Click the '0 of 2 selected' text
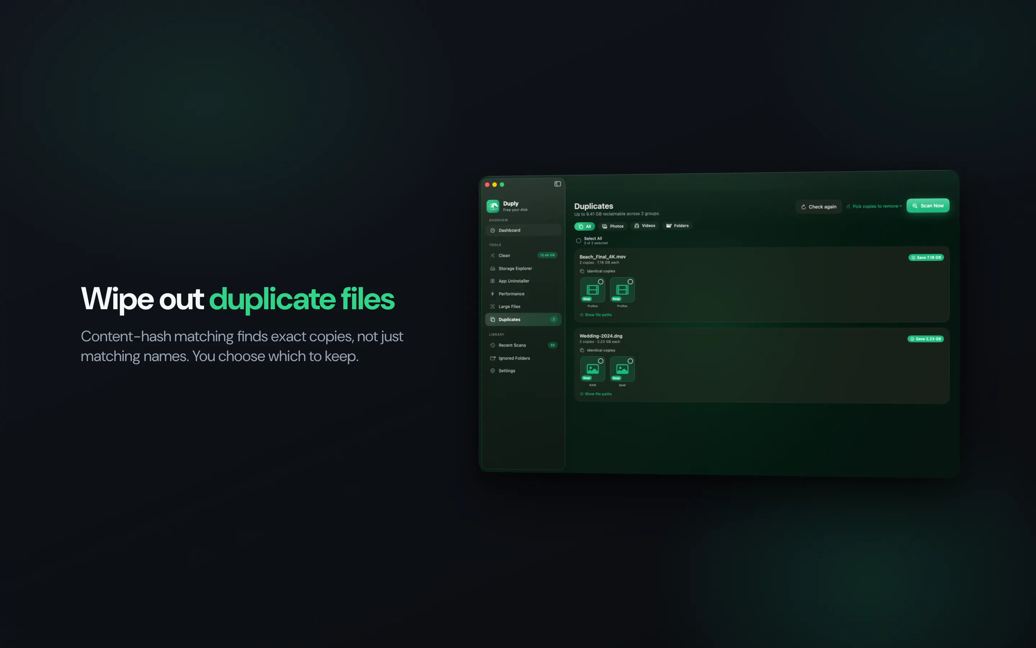1036x648 pixels. (595, 243)
